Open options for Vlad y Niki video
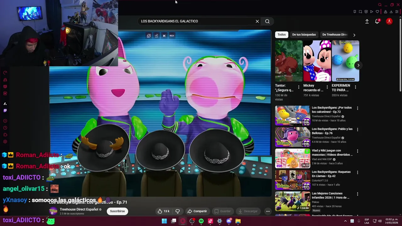Screen dimensions: 402x226 [357, 151]
